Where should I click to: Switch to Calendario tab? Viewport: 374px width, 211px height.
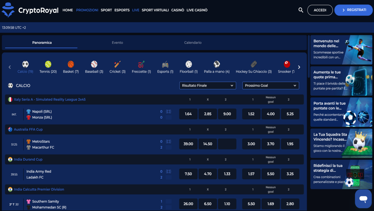[x=193, y=42]
